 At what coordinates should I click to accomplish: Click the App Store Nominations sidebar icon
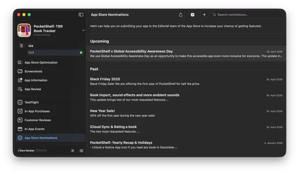[x=20, y=138]
